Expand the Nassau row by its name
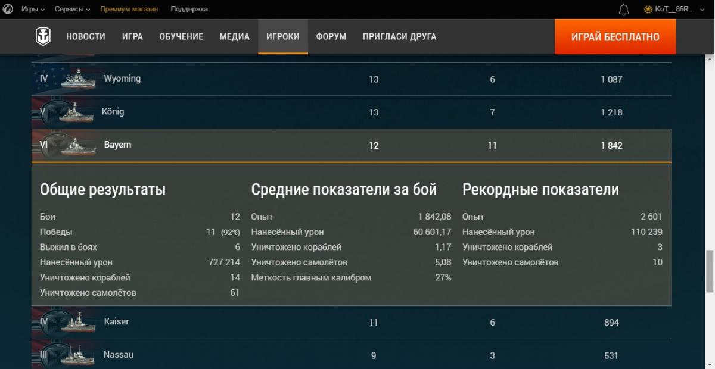The width and height of the screenshot is (715, 369). click(x=119, y=355)
